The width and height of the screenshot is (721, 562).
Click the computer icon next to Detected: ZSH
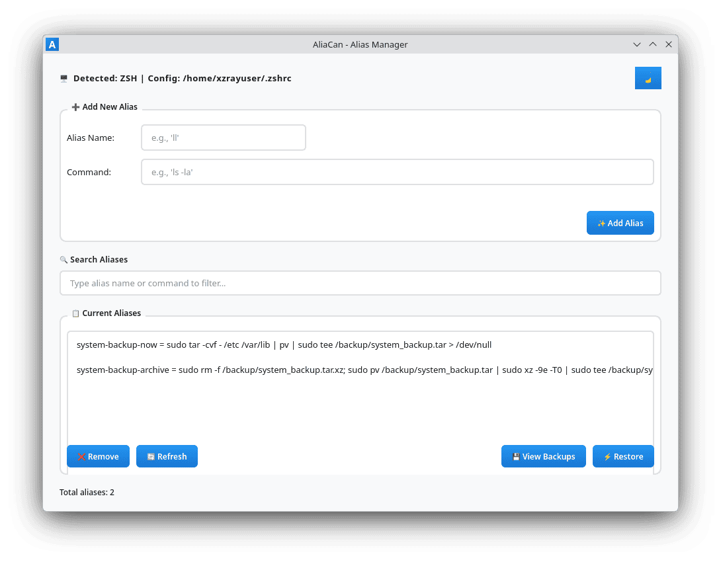(64, 79)
